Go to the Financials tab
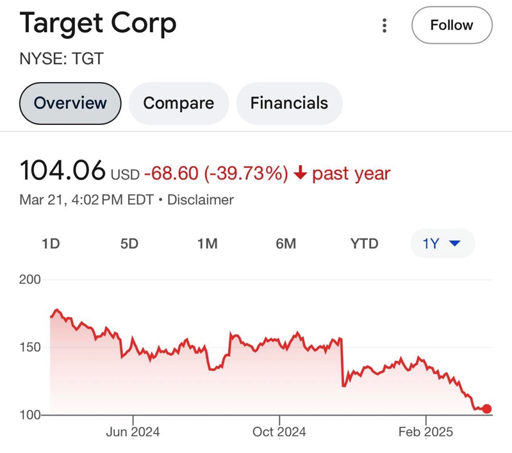512x453 pixels. click(289, 103)
